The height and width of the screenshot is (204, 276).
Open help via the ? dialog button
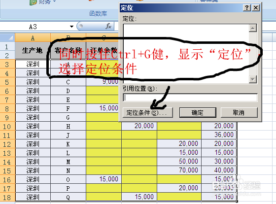tap(247, 8)
